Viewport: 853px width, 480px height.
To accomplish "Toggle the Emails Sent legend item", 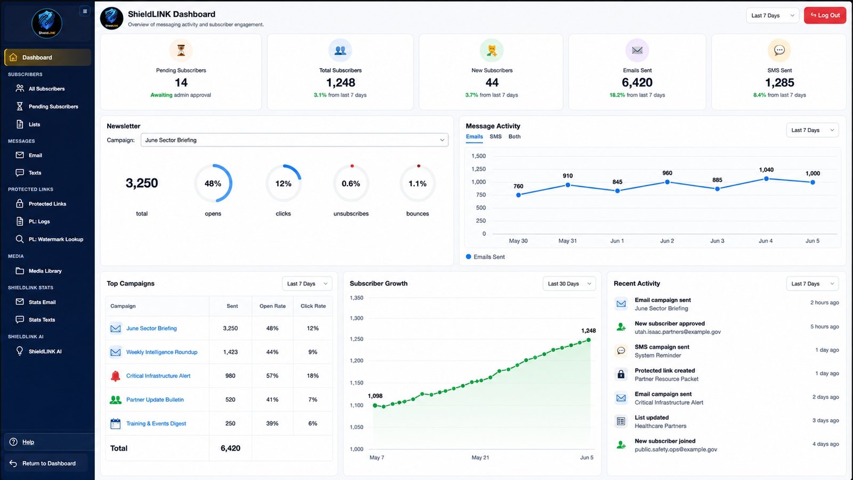I will tap(485, 257).
